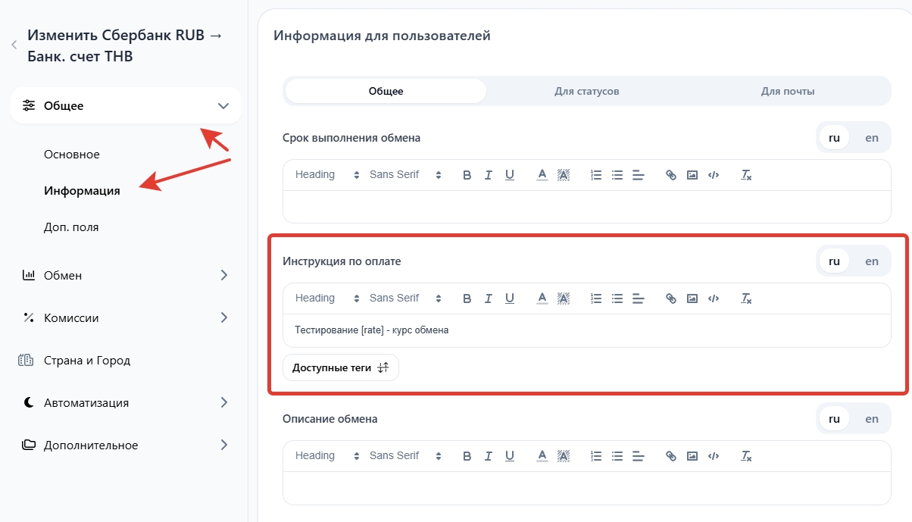This screenshot has height=522, width=912.
Task: Switch to the Для статусов tab
Action: pyautogui.click(x=586, y=91)
